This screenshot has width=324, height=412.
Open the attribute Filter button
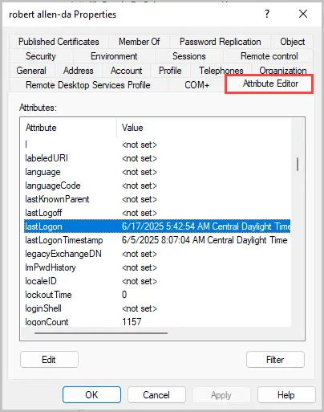(275, 360)
